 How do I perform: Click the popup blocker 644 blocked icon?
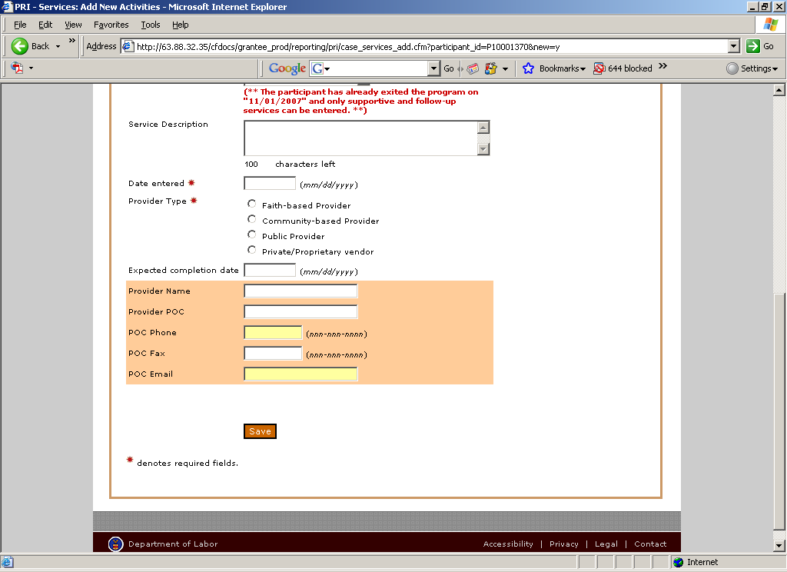click(598, 68)
